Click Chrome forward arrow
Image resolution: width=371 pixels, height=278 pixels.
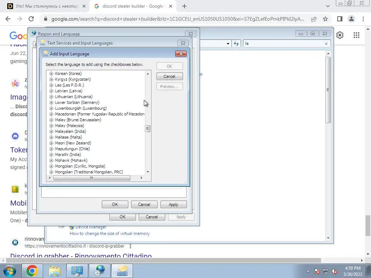click(x=20, y=19)
